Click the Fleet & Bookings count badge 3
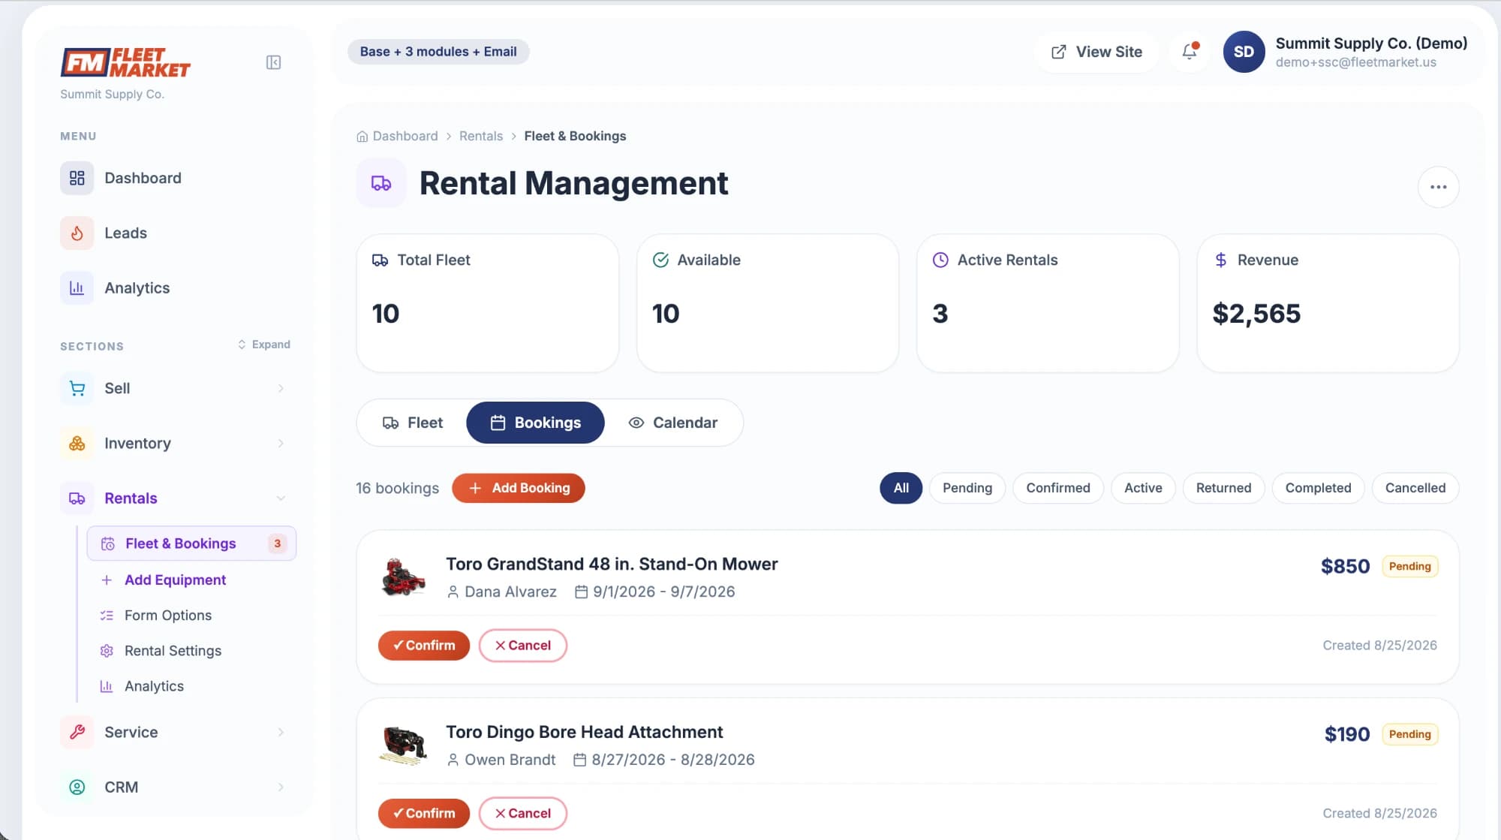This screenshot has width=1501, height=840. coord(277,543)
